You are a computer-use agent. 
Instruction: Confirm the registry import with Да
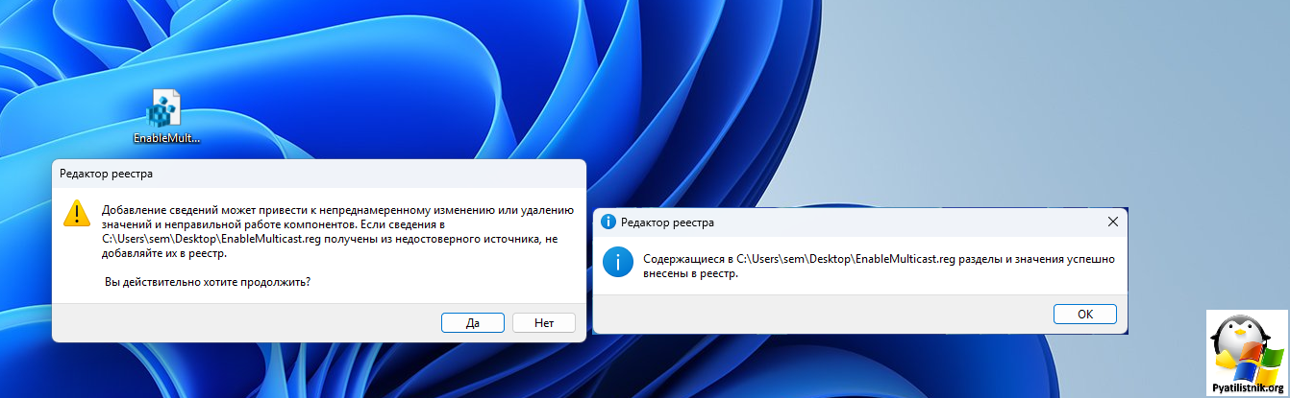473,323
